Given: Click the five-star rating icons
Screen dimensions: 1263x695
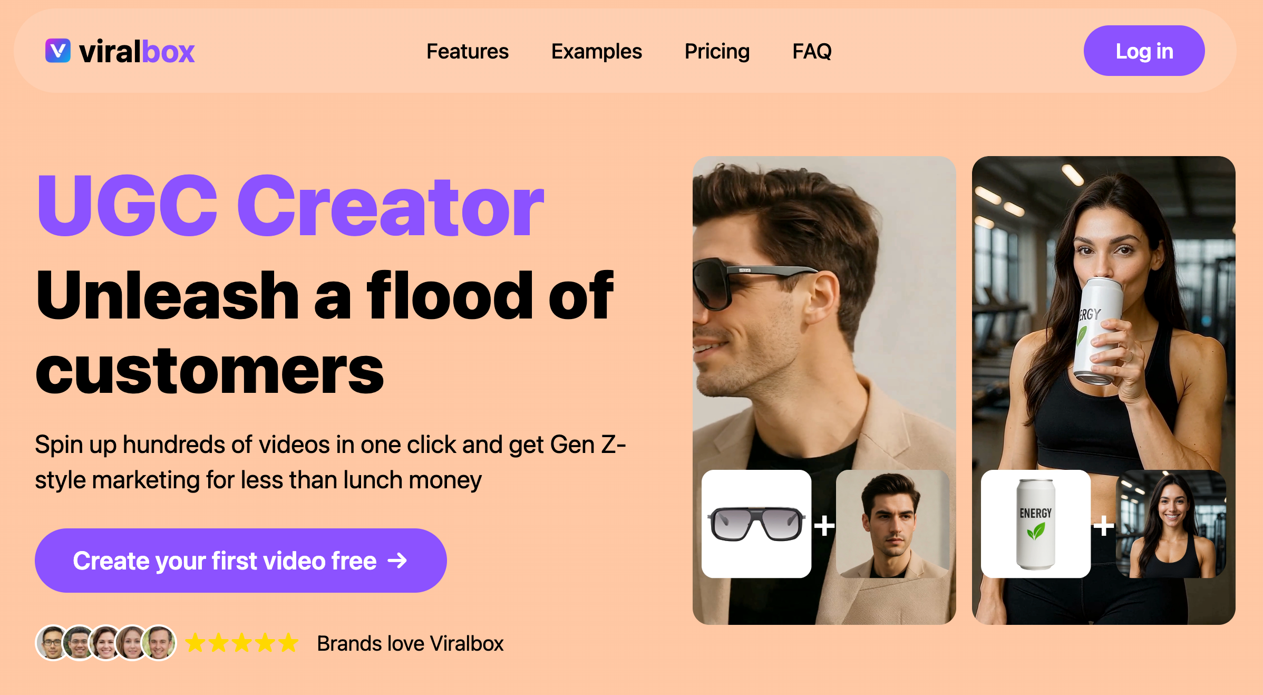Looking at the screenshot, I should click(241, 643).
